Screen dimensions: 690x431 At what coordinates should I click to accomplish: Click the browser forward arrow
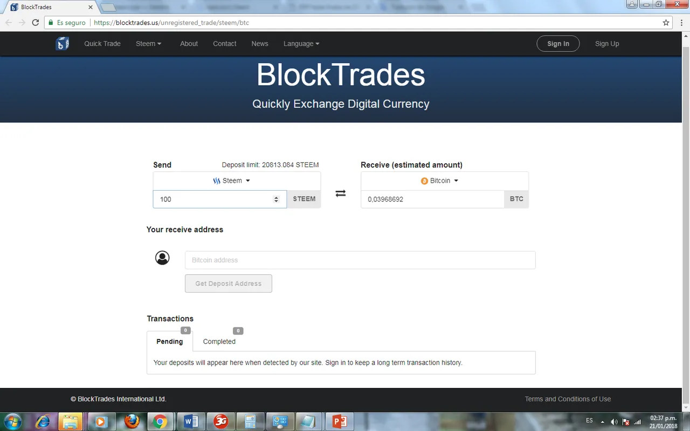[22, 23]
